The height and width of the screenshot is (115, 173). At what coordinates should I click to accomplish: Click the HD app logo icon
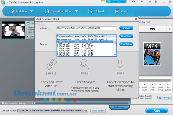[3, 2]
